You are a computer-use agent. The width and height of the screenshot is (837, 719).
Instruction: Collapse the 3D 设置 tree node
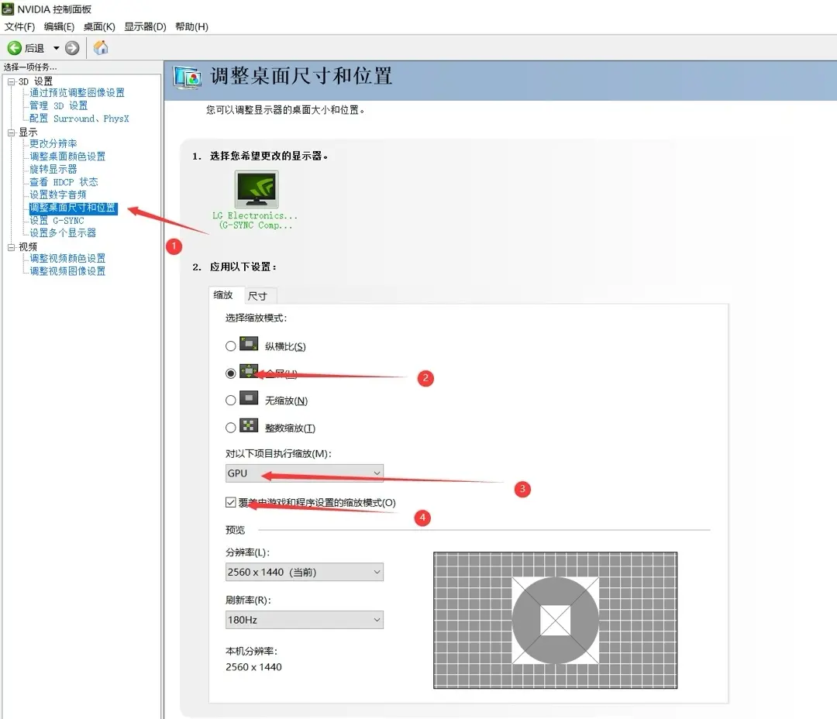[x=11, y=81]
